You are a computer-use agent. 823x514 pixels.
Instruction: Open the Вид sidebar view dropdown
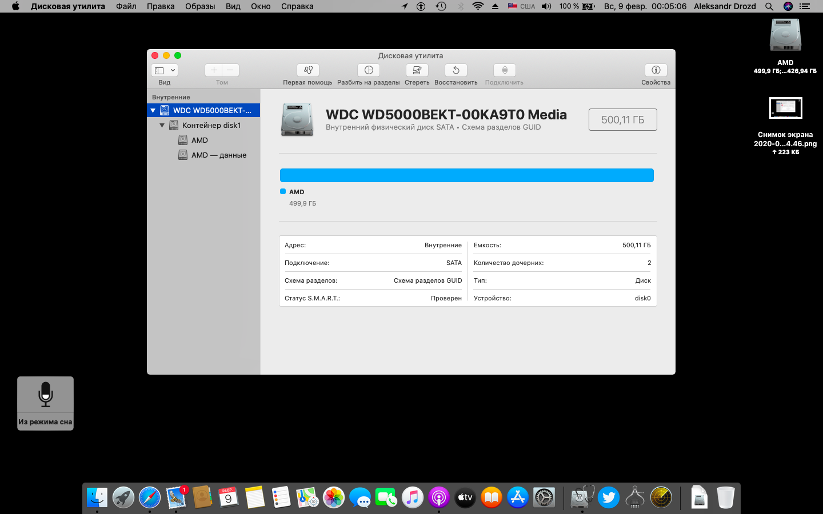pos(165,70)
